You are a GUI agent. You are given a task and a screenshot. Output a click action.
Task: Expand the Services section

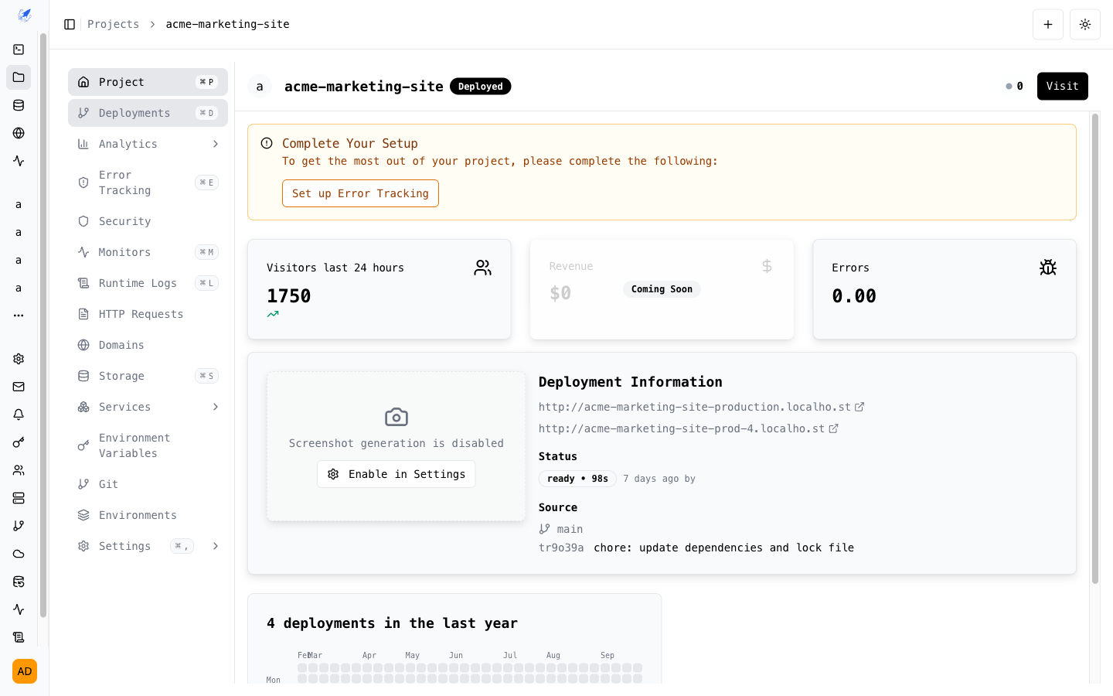tap(216, 407)
